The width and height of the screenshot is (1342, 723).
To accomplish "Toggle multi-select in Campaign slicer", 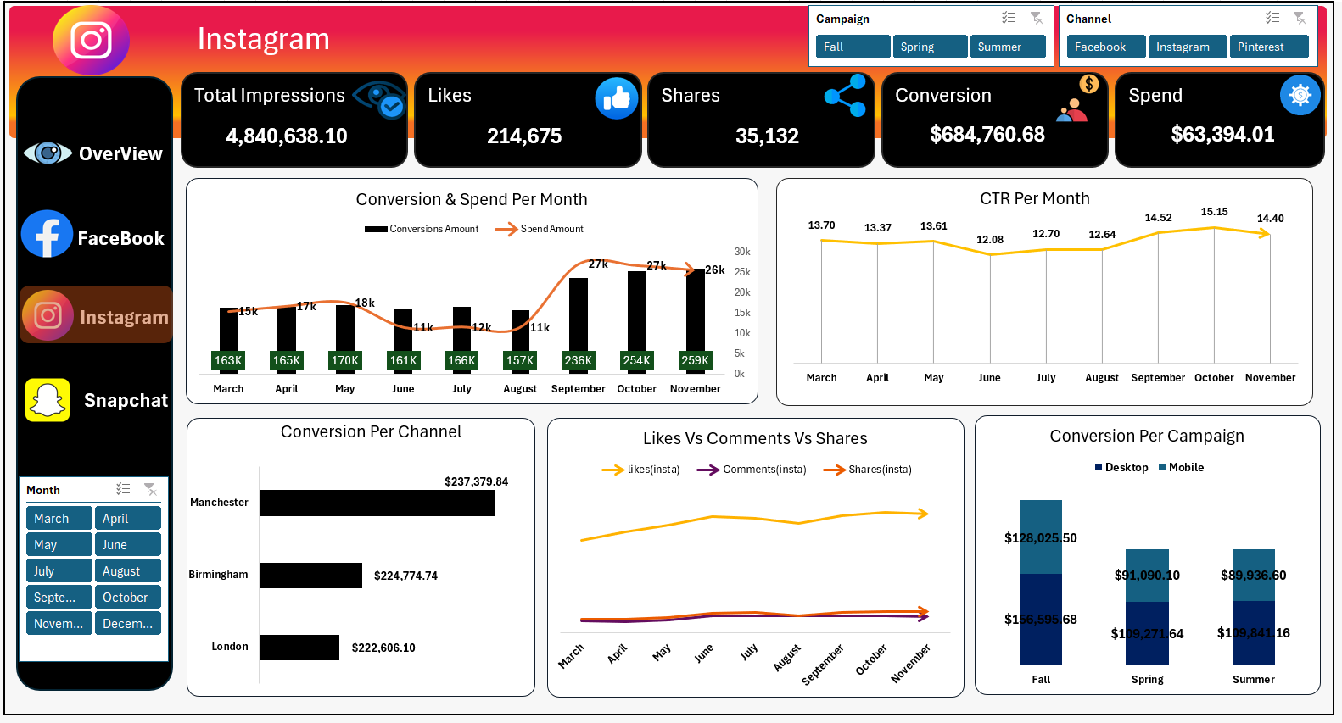I will (x=1009, y=18).
